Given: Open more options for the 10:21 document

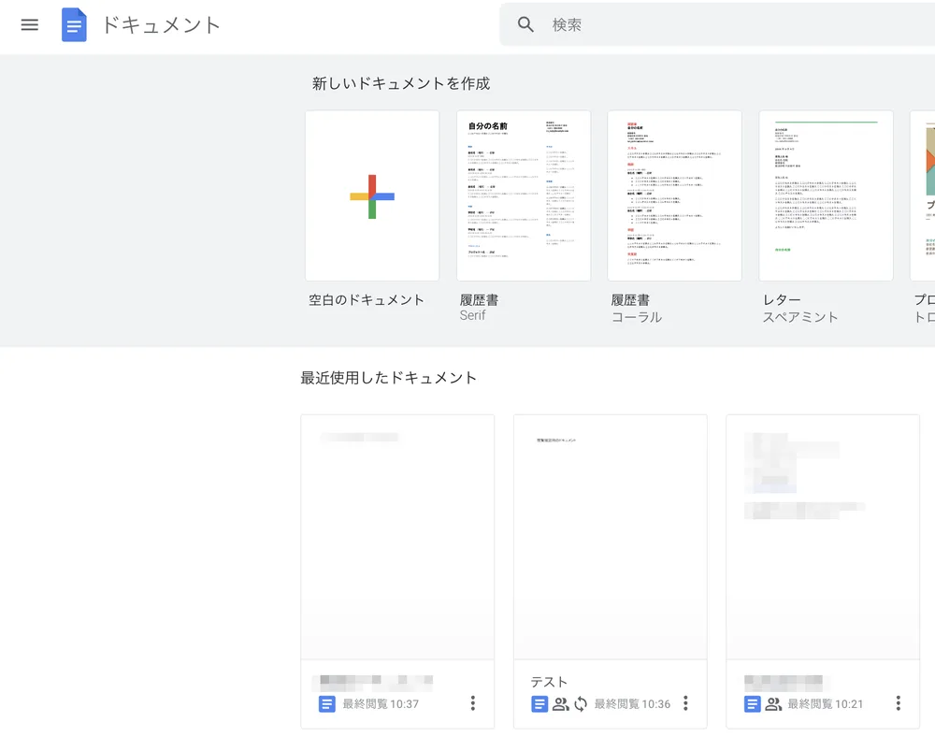Looking at the screenshot, I should point(898,703).
